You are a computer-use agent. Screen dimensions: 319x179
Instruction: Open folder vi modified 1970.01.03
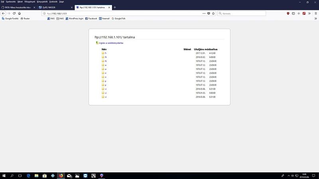tap(104, 93)
